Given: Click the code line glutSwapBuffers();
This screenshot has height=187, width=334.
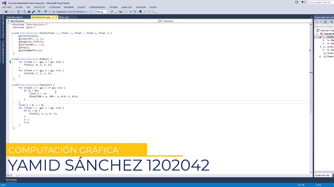Looking at the screenshot, I should click(x=31, y=50).
